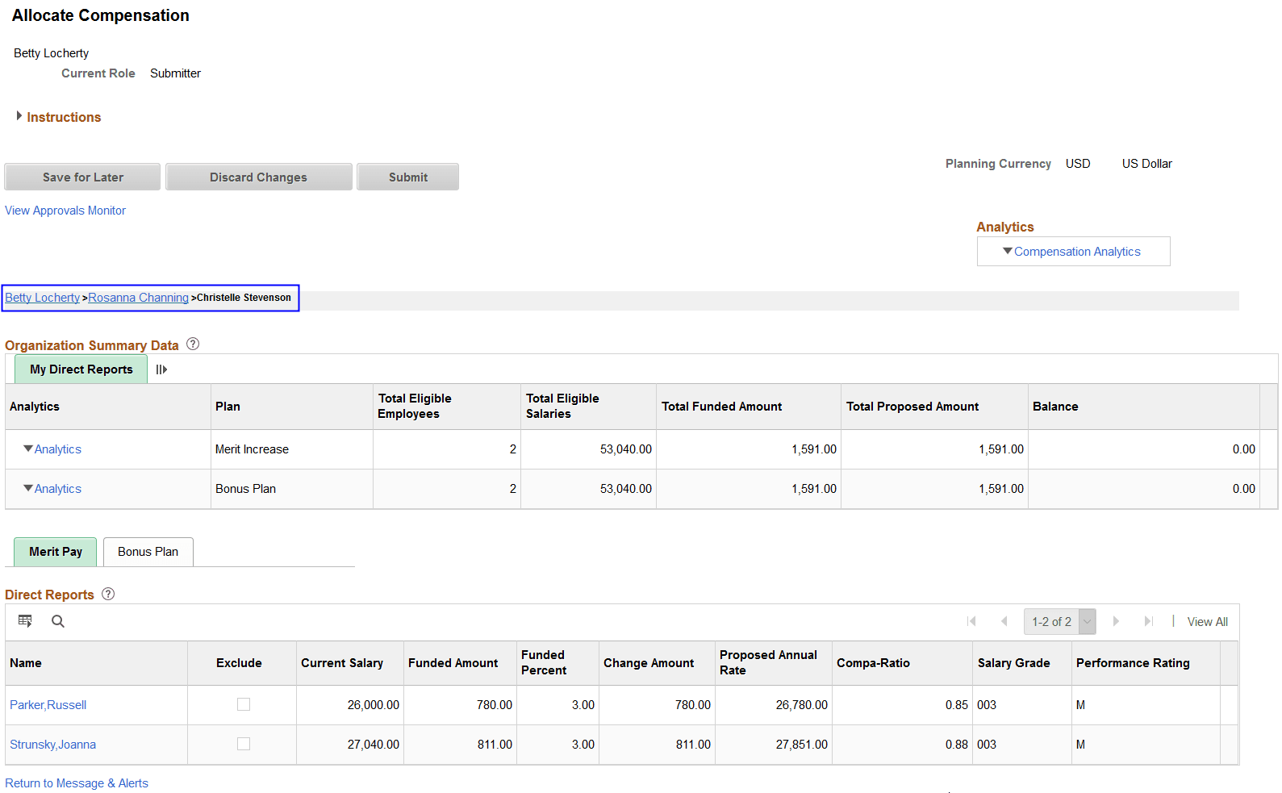
Task: Click Compa-Ratio column header
Action: (x=873, y=663)
